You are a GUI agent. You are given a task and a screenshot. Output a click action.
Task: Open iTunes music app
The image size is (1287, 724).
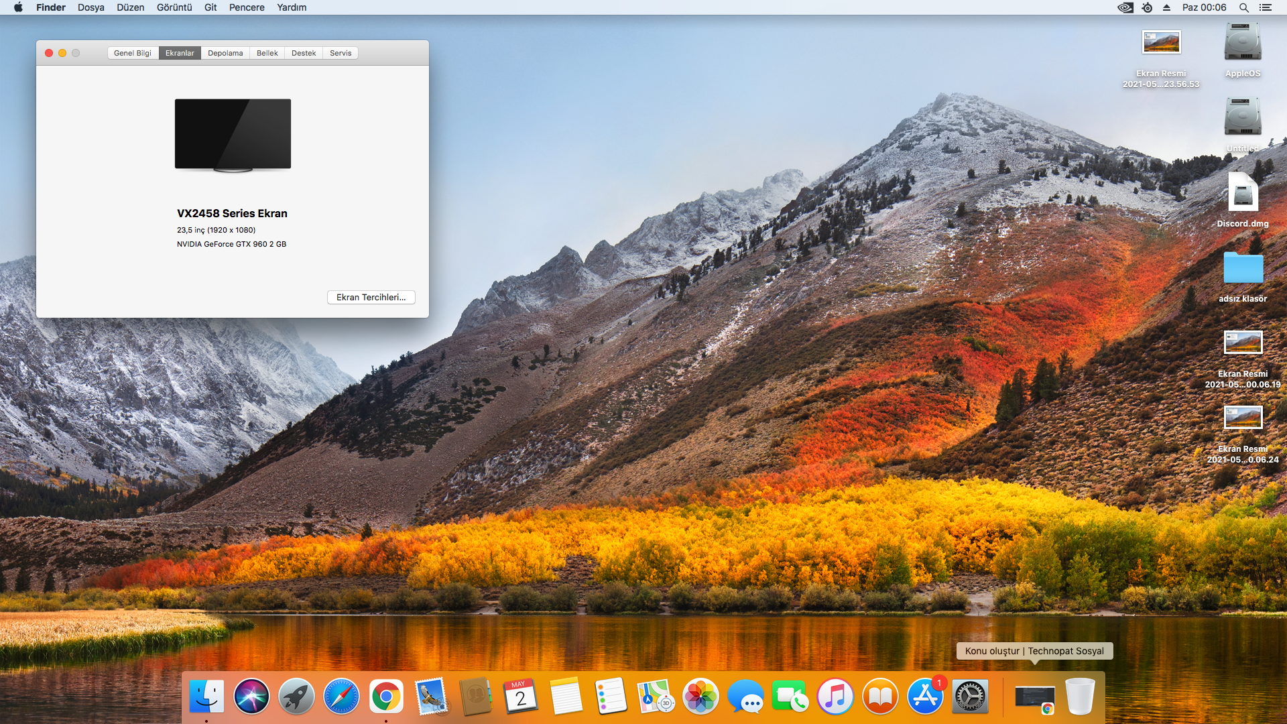pyautogui.click(x=835, y=697)
